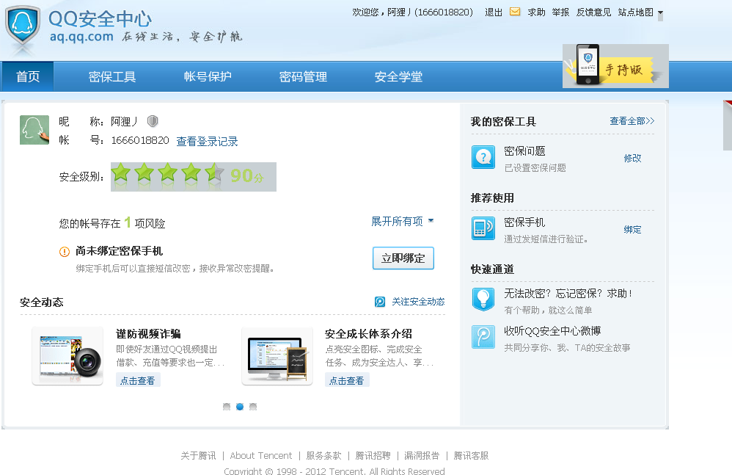
Task: Click the aq.qq.com site address text
Action: point(81,37)
